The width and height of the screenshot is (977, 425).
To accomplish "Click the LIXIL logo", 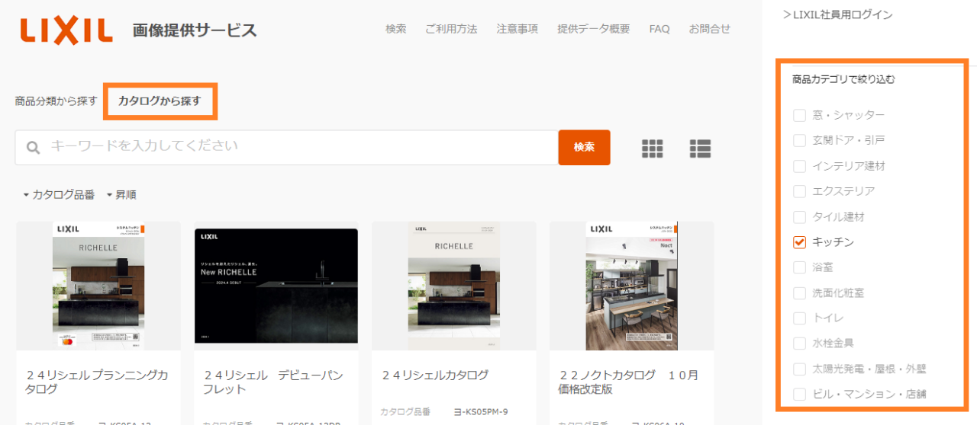I will 67,30.
